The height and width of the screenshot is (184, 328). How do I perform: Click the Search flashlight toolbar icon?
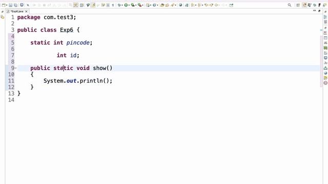pyautogui.click(x=173, y=5)
